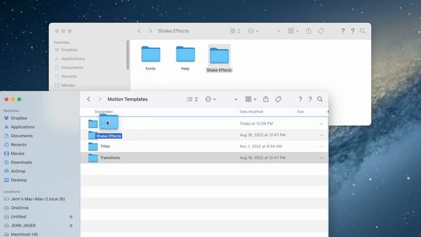Select Fonts folder in Shake Effects window
This screenshot has width=421, height=237.
click(151, 58)
